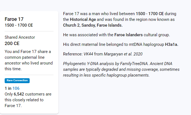Click the 200 CE shared ancestor date
The width and height of the screenshot is (191, 115).
click(x=12, y=43)
